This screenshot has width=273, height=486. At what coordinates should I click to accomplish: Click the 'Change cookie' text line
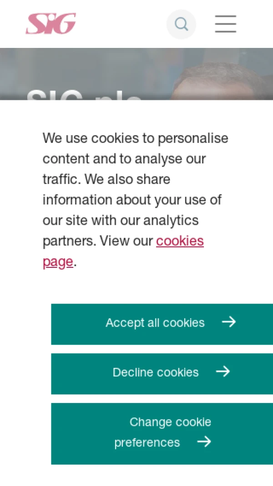tap(170, 422)
